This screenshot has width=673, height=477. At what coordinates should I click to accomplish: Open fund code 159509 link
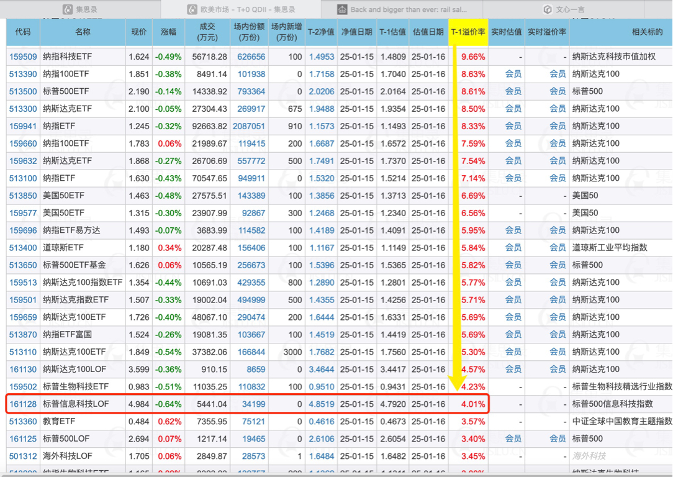(23, 57)
